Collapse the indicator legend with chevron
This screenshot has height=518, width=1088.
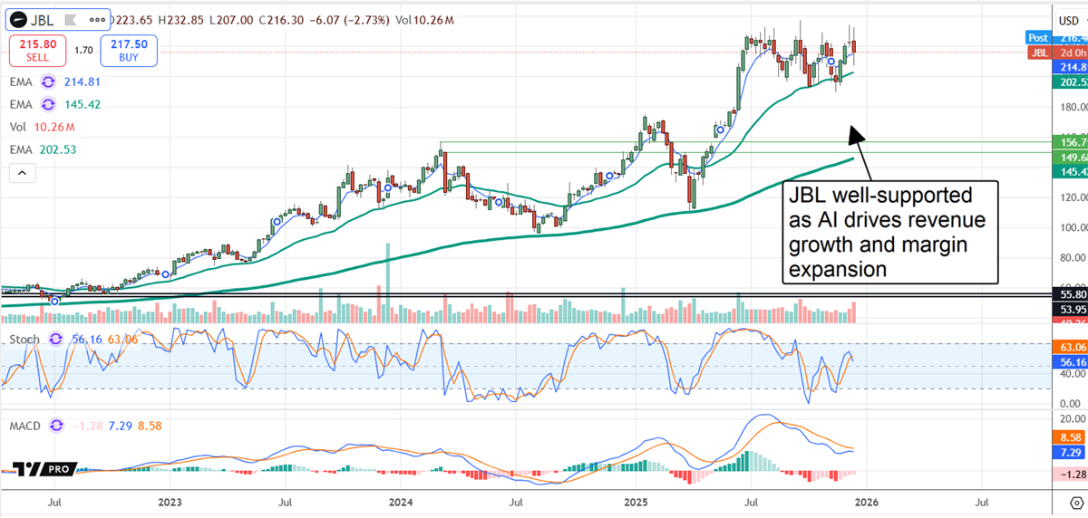tap(19, 172)
